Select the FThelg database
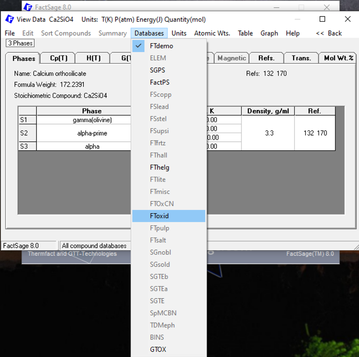359x357 pixels. (169, 167)
